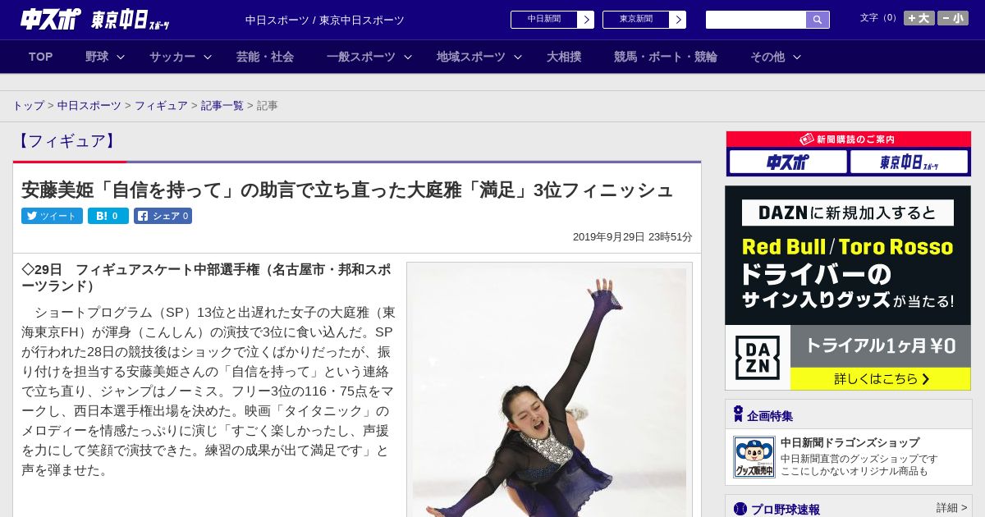
Task: Click the 中スポ logo in header
Action: (x=51, y=19)
